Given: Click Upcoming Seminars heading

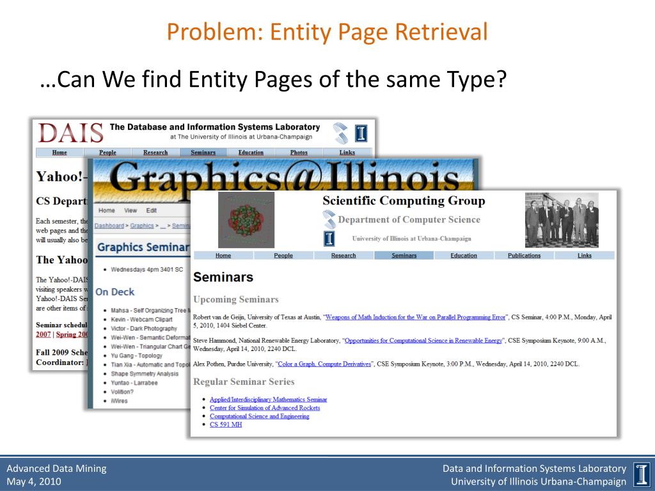Looking at the screenshot, I should tap(235, 299).
